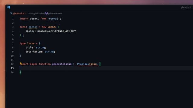Image resolution: width=193 pixels, height=108 pixels.
Task: Place cursor on OPENAI_API_KEY
Action: [65, 31]
